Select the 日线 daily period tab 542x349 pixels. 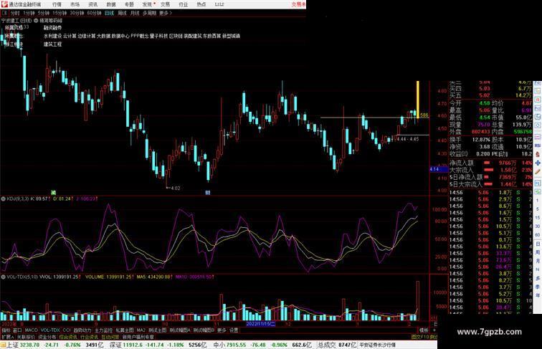(x=109, y=13)
